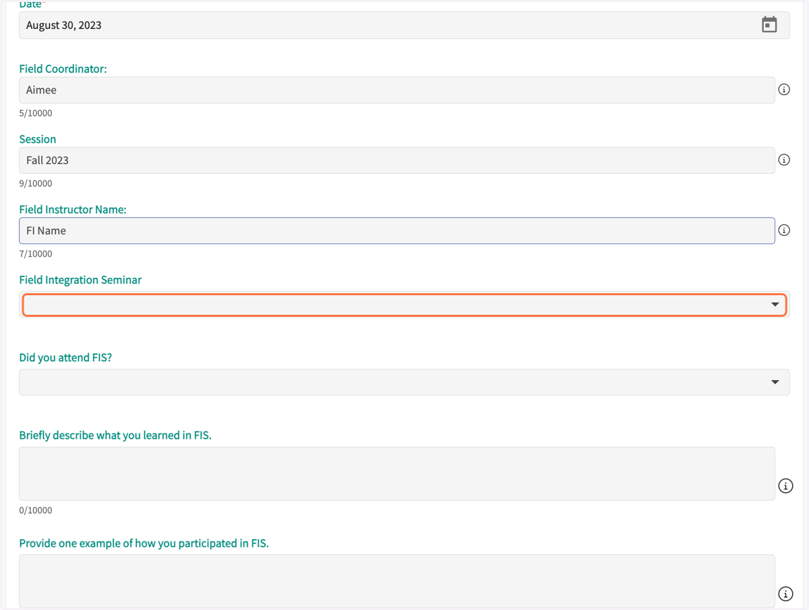The height and width of the screenshot is (610, 809).
Task: Click the Date field showing August 30, 2023
Action: [404, 26]
